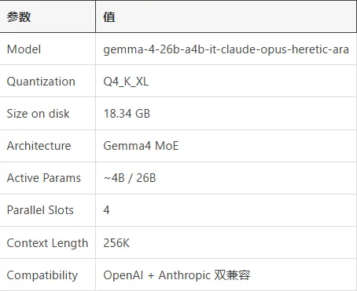Select the Parallel Slots label
Viewport: 357px width, 291px height.
coord(40,210)
